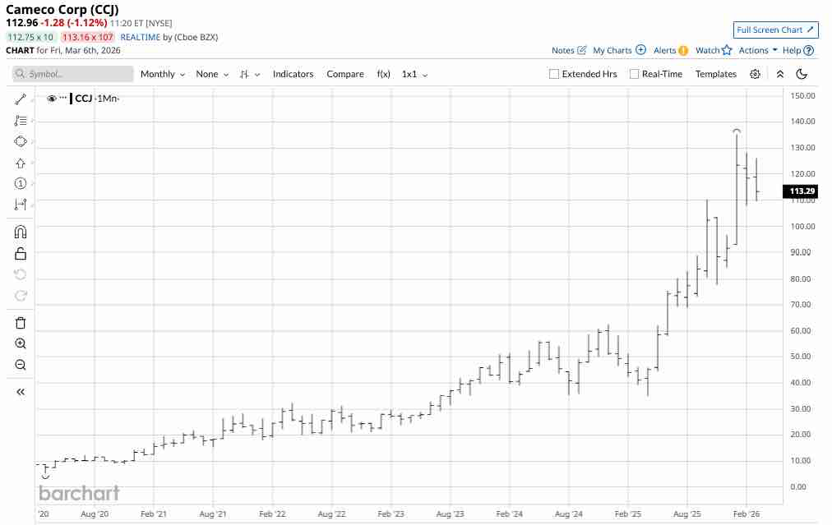This screenshot has width=832, height=525.
Task: Click the CCJ 1Mn series label
Action: click(x=97, y=98)
